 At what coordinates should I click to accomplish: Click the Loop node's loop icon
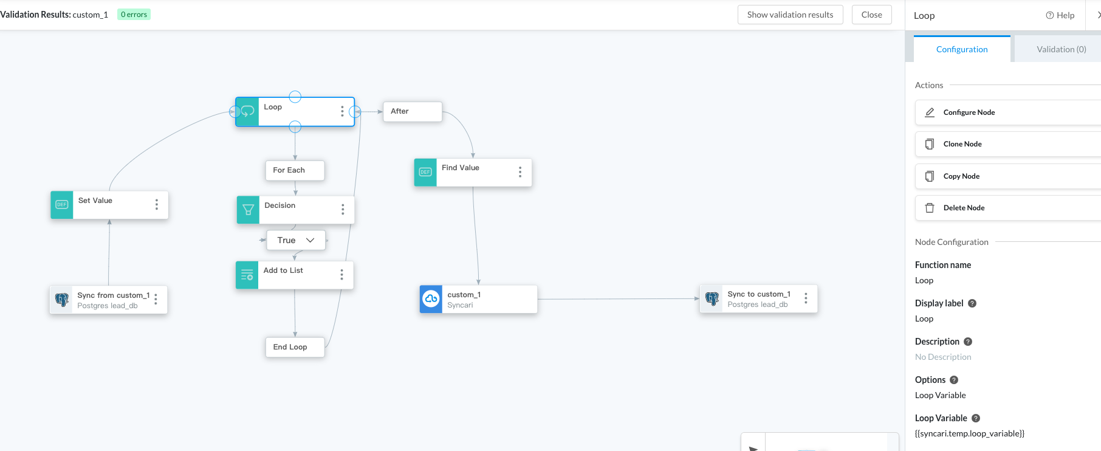coord(247,112)
